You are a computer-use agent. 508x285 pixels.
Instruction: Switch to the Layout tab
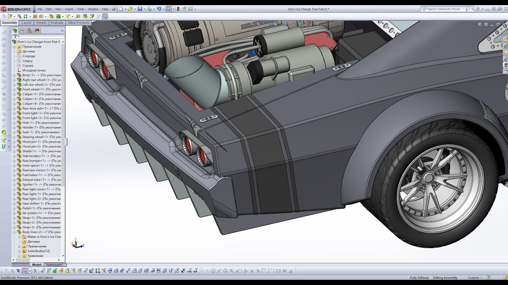[x=26, y=23]
